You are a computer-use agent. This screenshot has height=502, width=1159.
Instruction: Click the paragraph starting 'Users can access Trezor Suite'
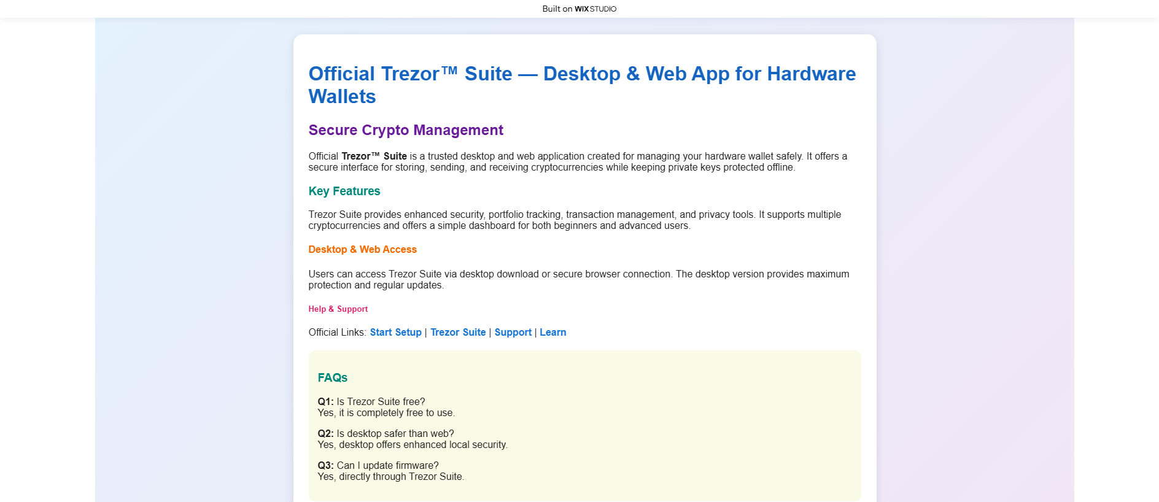(579, 280)
